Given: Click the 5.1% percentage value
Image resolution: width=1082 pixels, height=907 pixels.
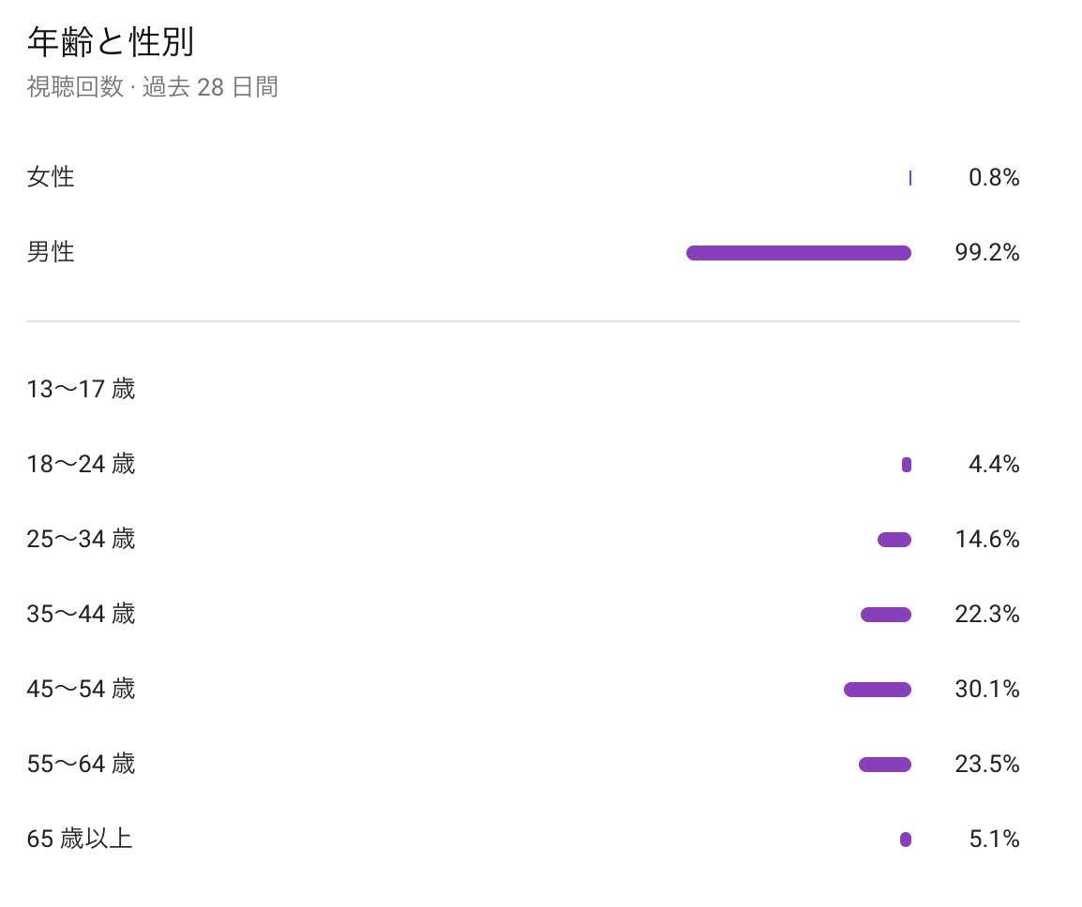Looking at the screenshot, I should coord(994,840).
